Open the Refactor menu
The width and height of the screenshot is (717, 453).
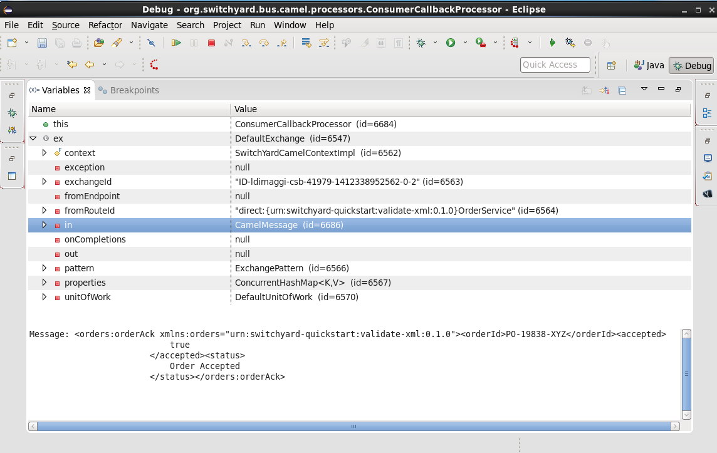[105, 25]
